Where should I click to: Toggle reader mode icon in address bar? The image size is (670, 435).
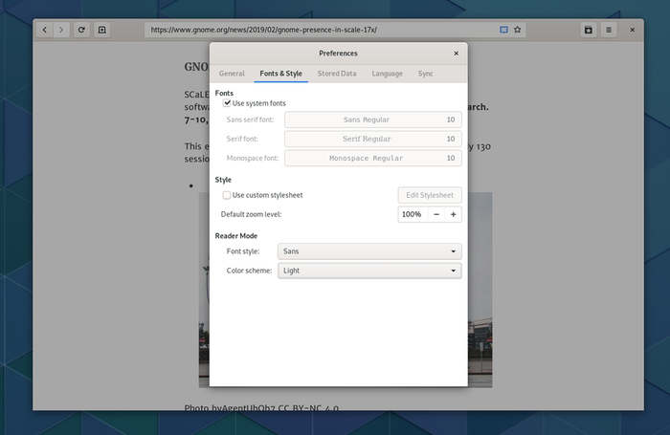coord(503,30)
